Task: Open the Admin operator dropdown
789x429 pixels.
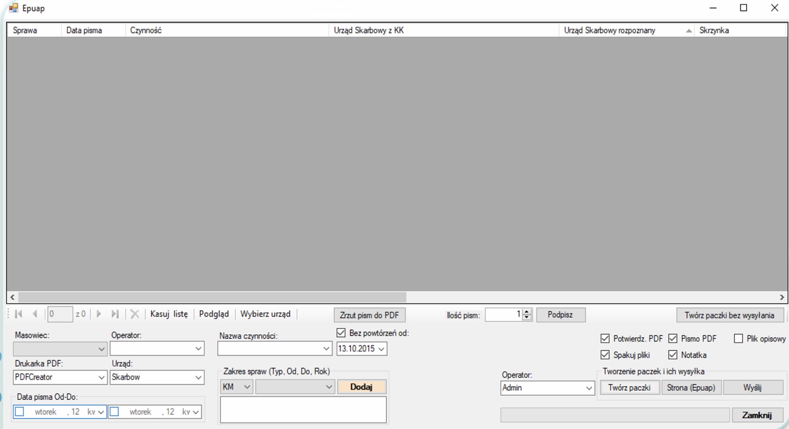Action: [x=589, y=388]
